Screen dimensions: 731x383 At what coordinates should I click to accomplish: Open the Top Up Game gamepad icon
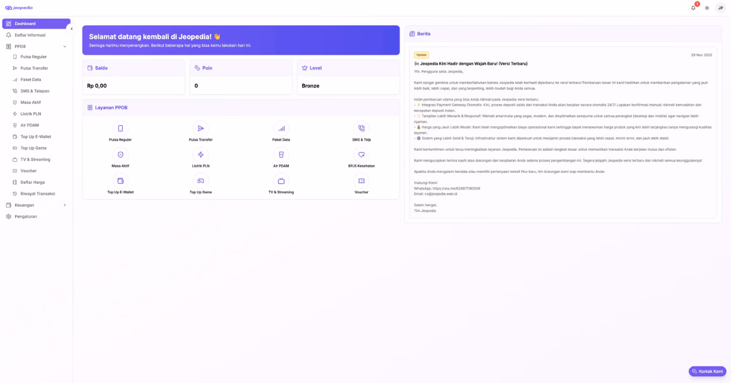tap(201, 180)
